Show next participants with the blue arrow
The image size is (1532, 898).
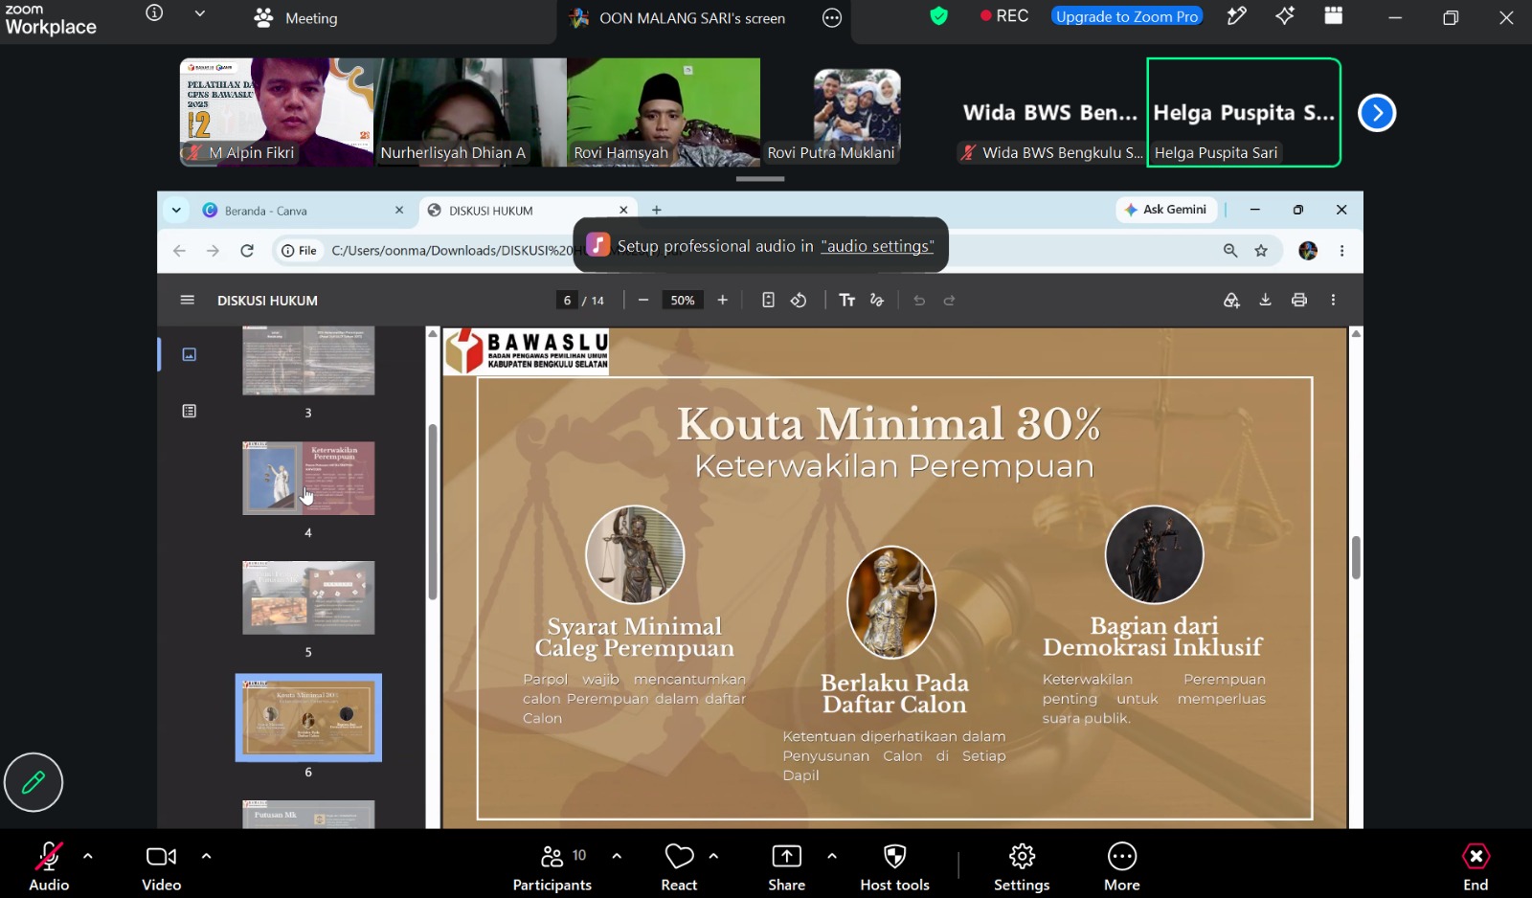pyautogui.click(x=1377, y=113)
